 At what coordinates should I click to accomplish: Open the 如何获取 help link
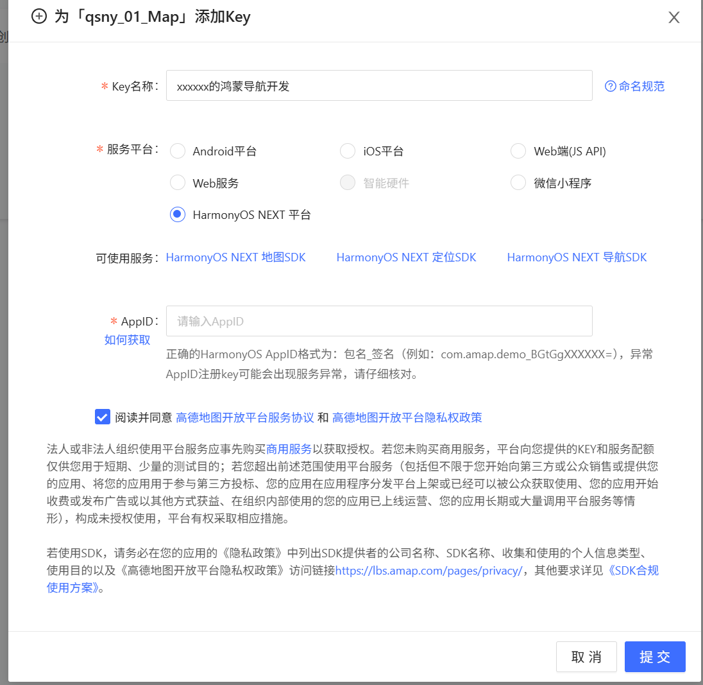pos(128,340)
